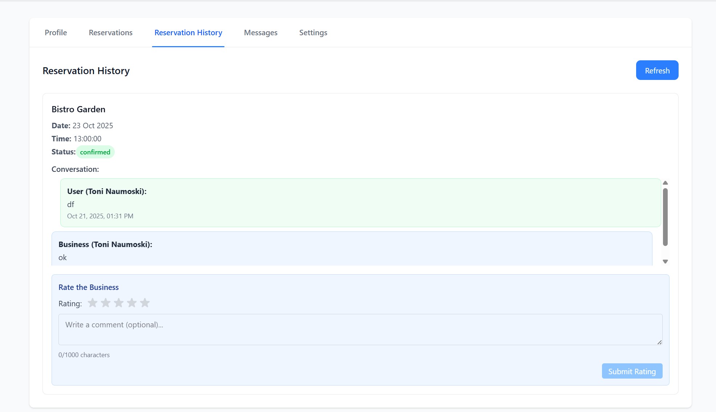Rate two stars

coord(106,303)
